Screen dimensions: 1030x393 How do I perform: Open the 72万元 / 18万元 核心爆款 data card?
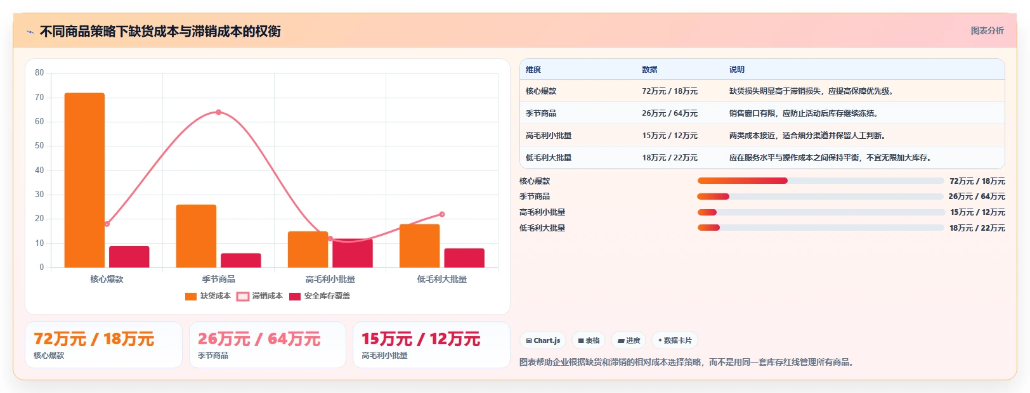coord(103,345)
